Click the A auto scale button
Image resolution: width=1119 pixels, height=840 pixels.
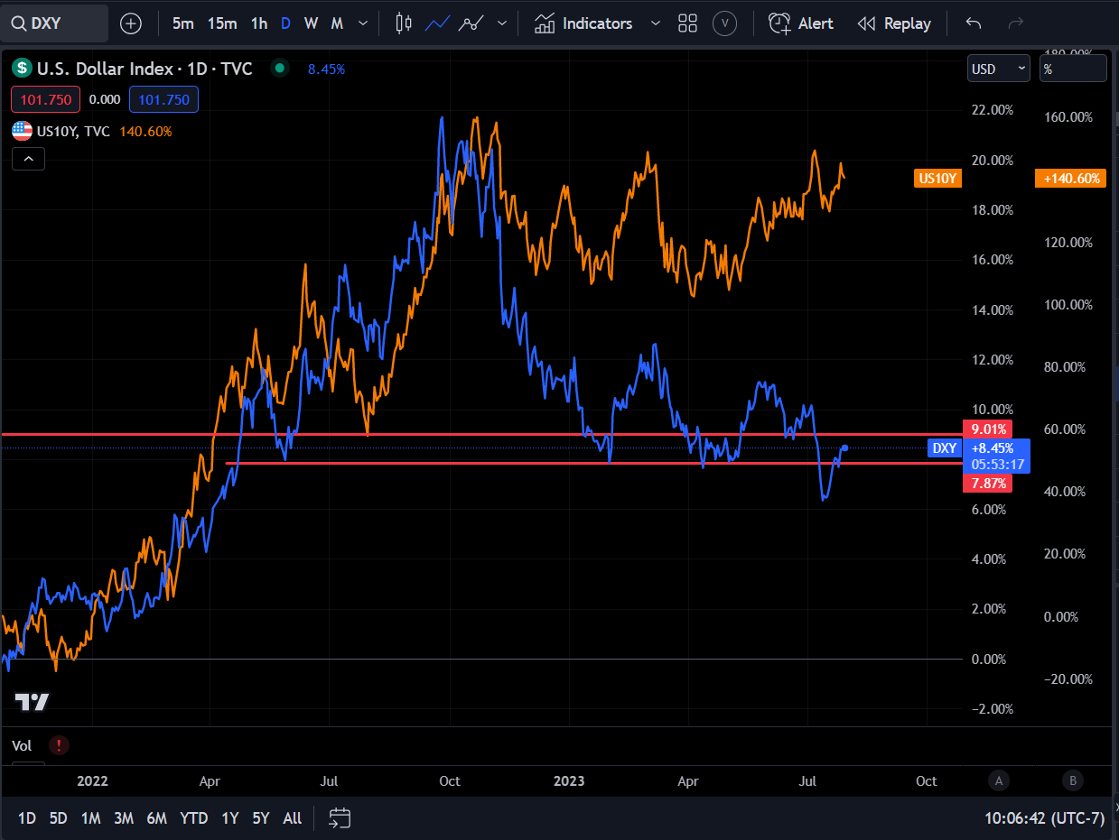998,780
